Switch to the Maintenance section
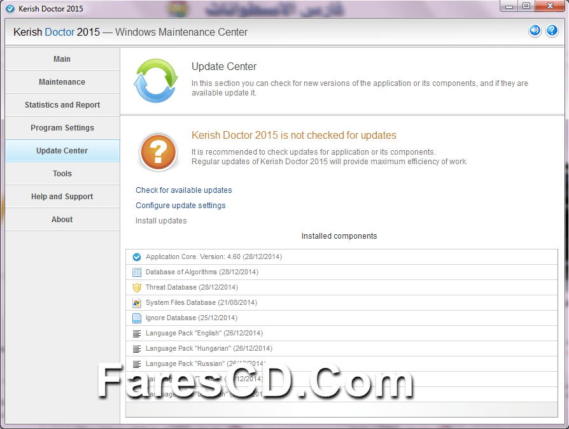 (62, 81)
